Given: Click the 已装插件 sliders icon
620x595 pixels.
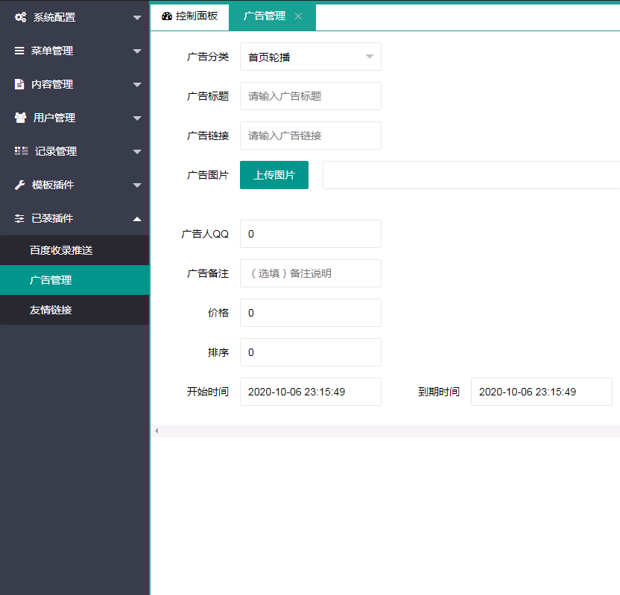Looking at the screenshot, I should click(x=19, y=218).
